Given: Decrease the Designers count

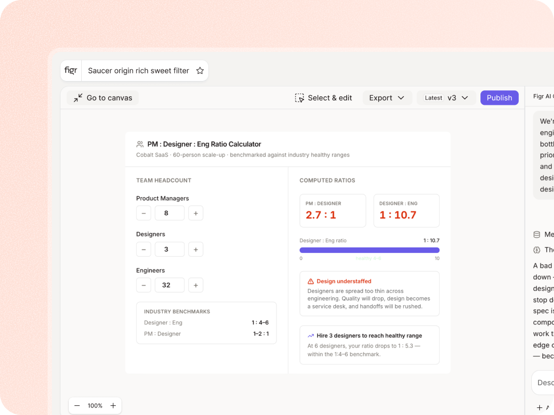Looking at the screenshot, I should coord(143,250).
